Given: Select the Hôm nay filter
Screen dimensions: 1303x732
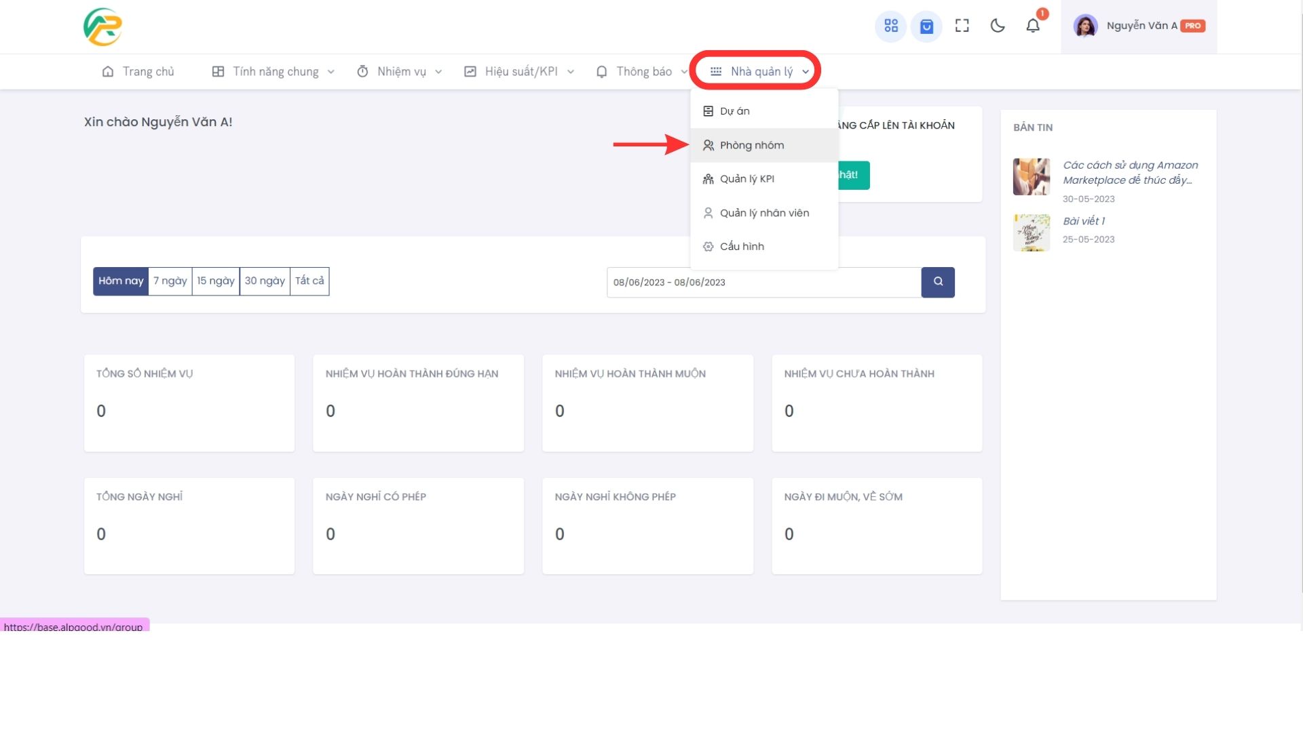Looking at the screenshot, I should (121, 281).
